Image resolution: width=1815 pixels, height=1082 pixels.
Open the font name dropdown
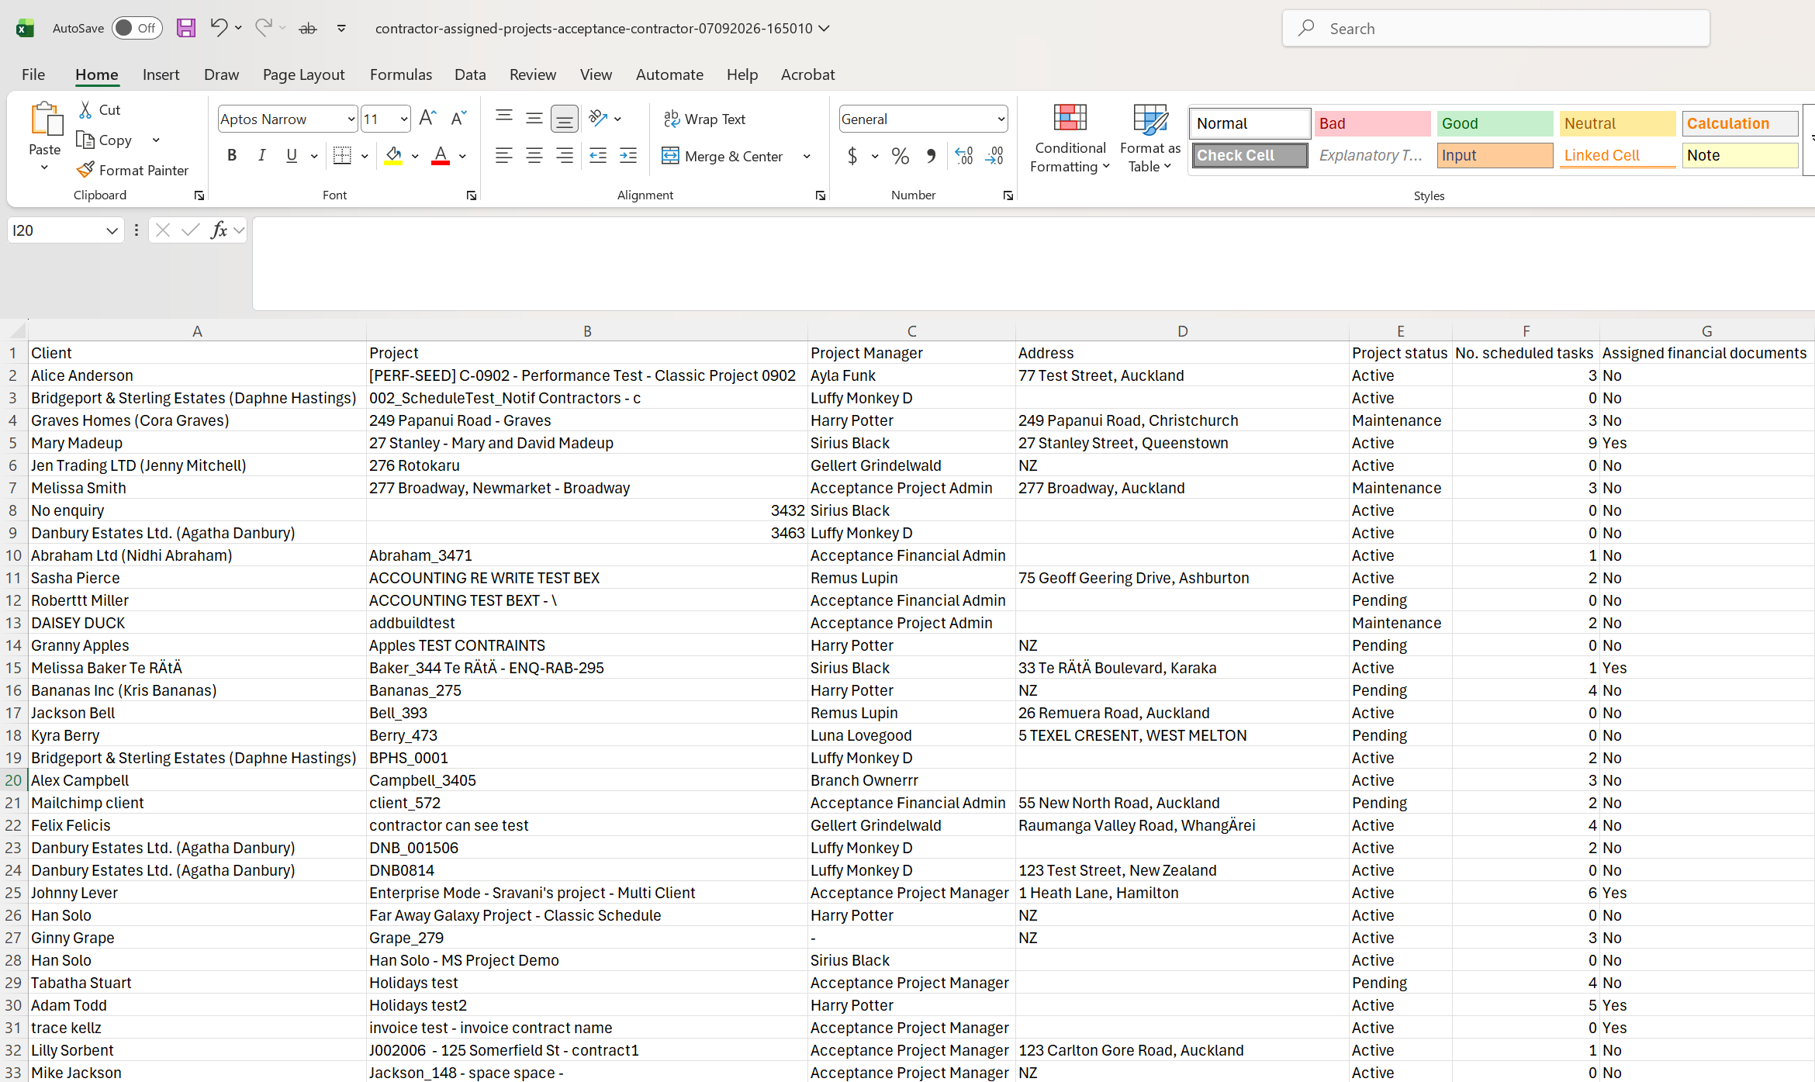point(351,119)
